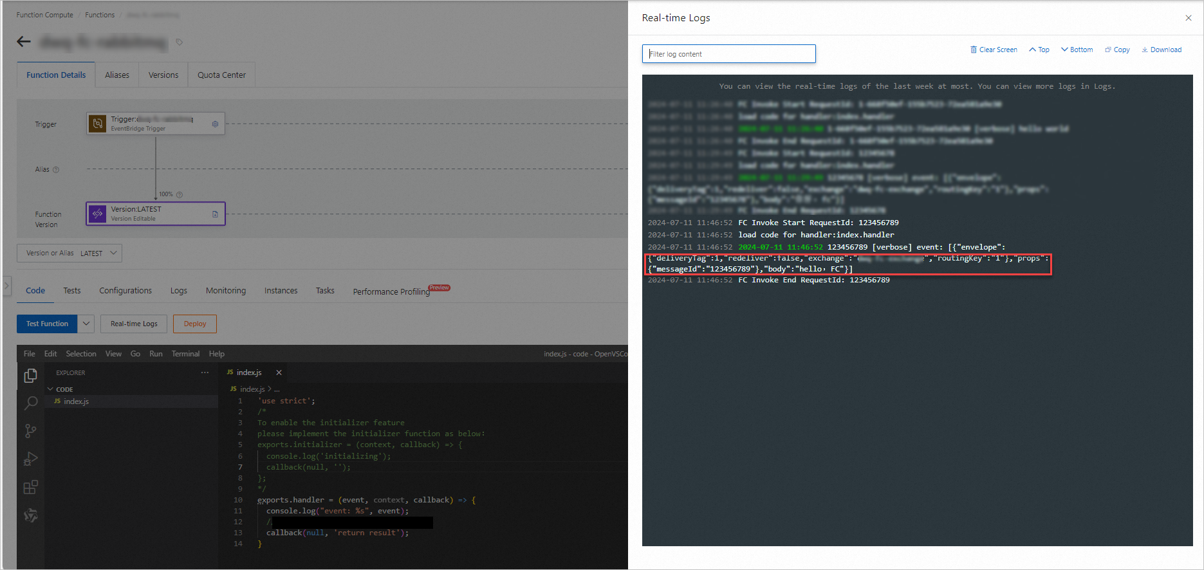Open the Extensions icon in editor sidebar
Image resolution: width=1204 pixels, height=570 pixels.
pyautogui.click(x=30, y=488)
